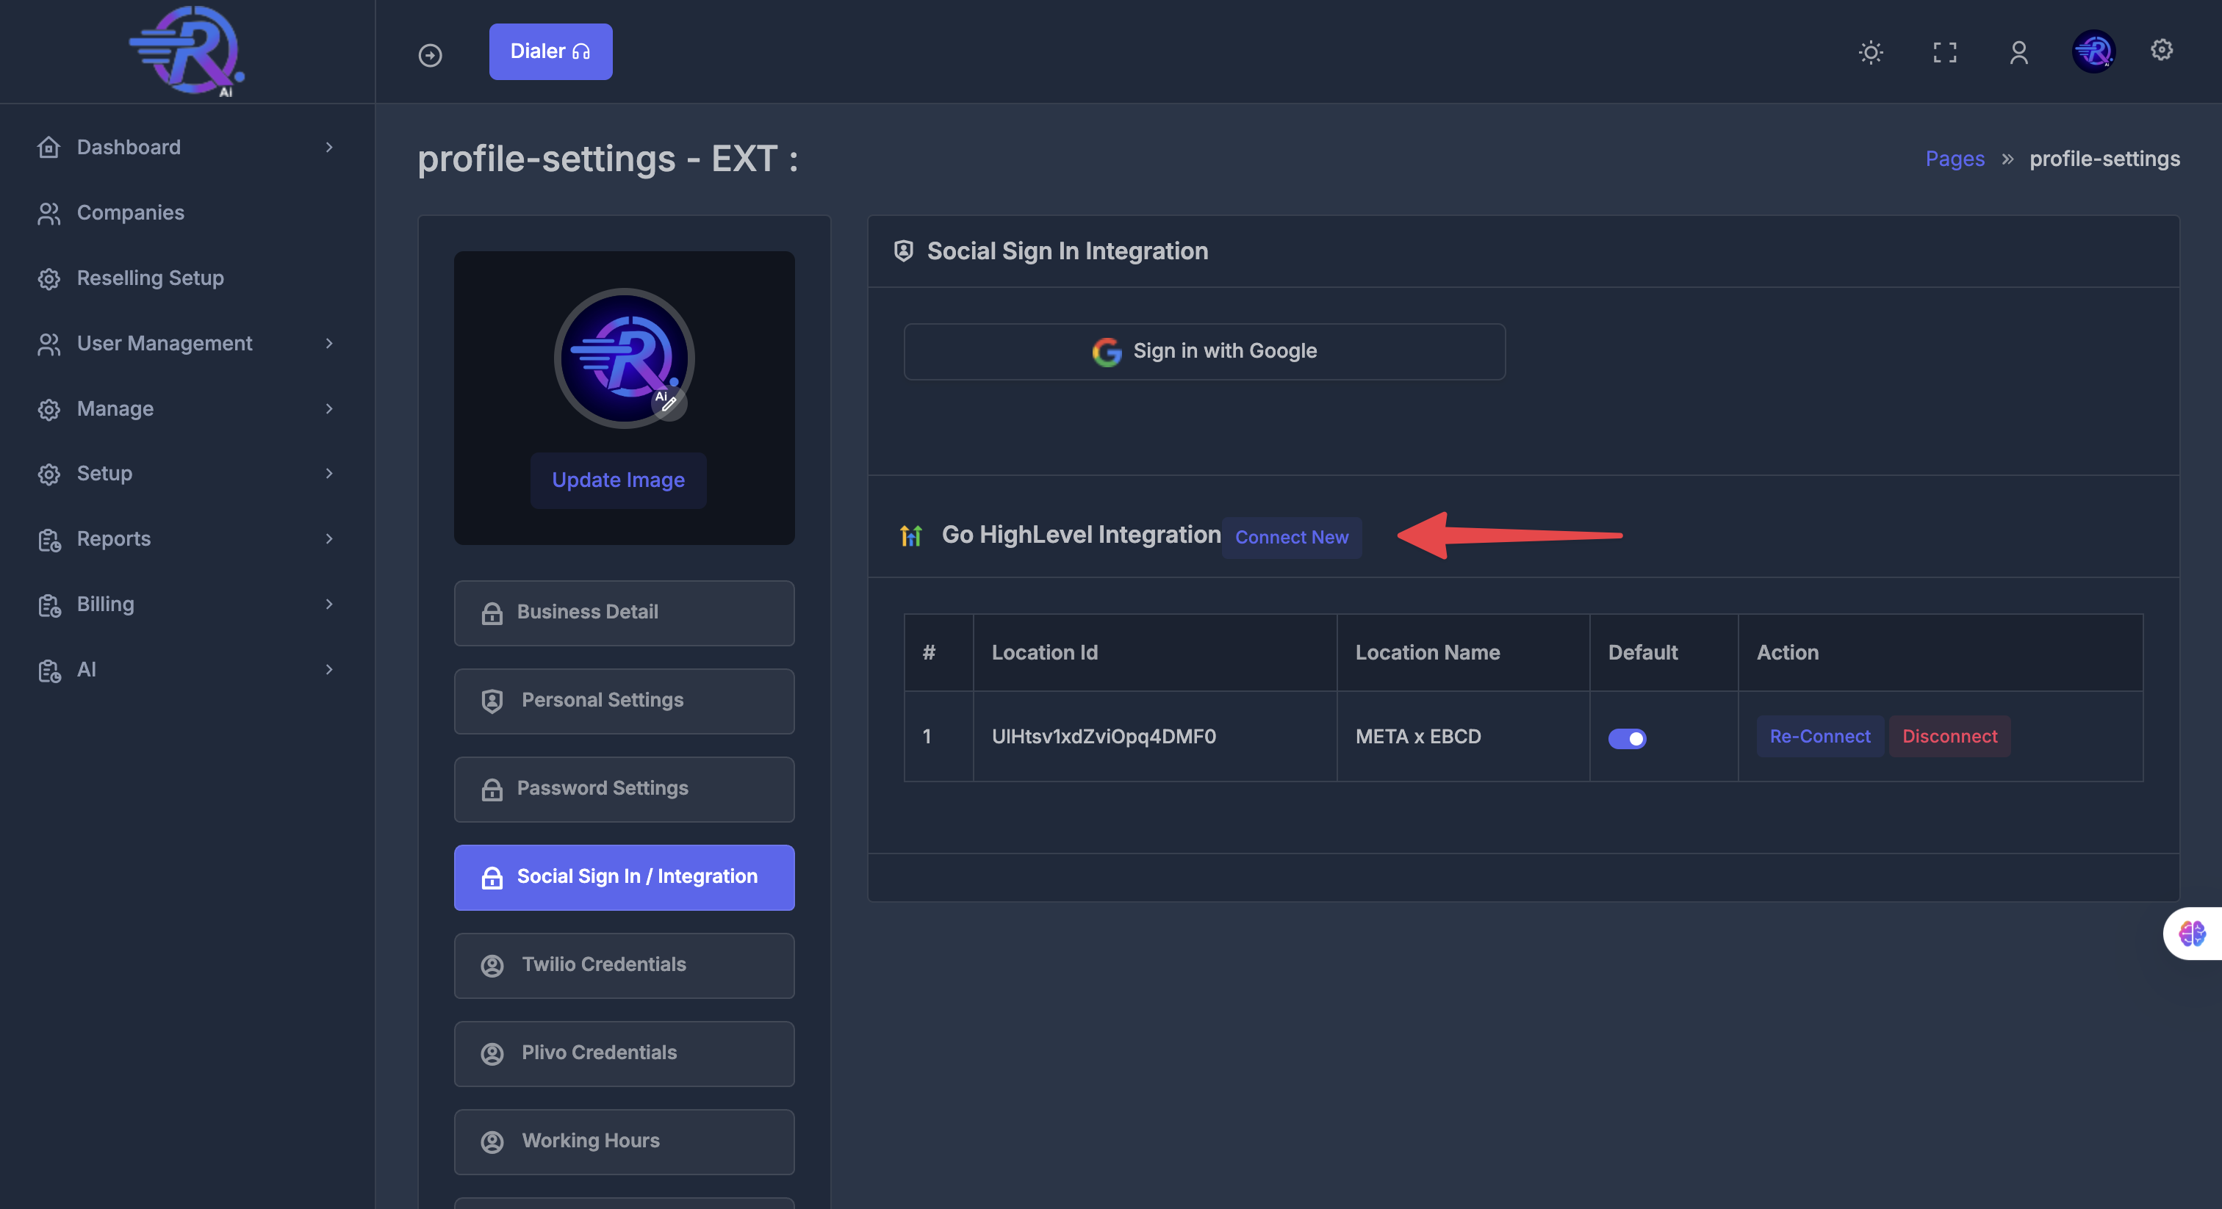Click the Re-Connect button

point(1820,737)
